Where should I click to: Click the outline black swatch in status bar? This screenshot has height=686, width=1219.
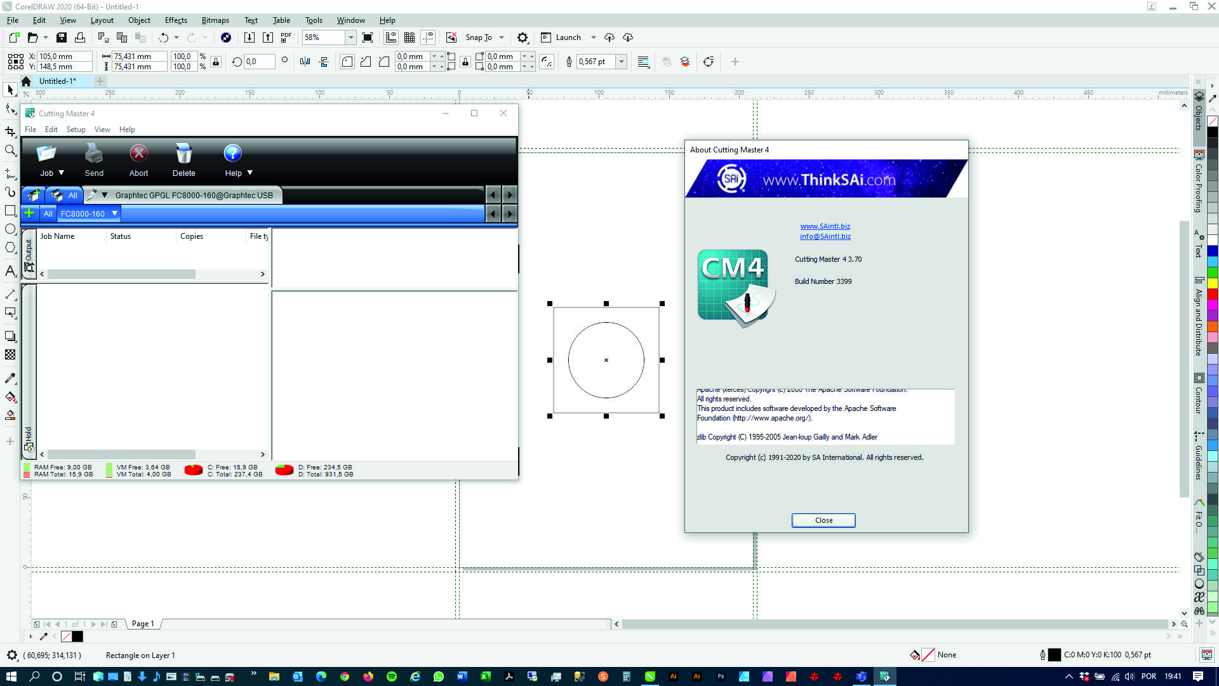click(x=1054, y=655)
